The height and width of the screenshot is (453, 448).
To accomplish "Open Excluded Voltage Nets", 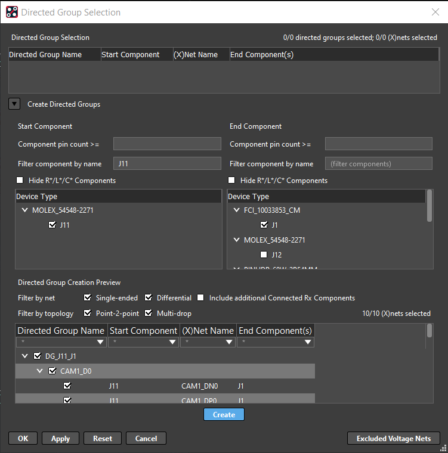I will coord(393,438).
